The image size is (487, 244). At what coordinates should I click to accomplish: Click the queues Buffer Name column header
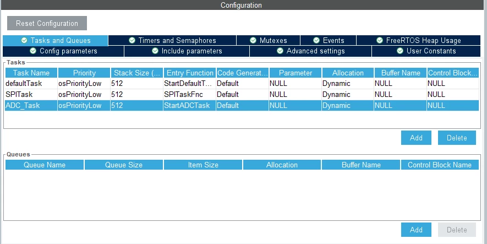(x=361, y=165)
